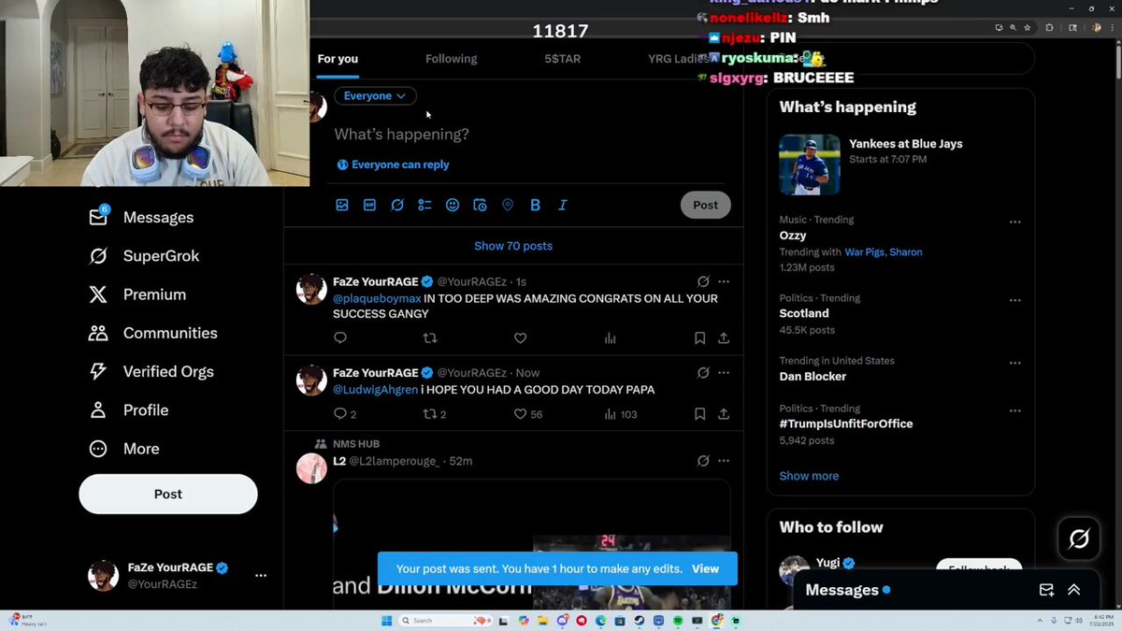Open Verified Orgs
The width and height of the screenshot is (1122, 631).
[151, 371]
